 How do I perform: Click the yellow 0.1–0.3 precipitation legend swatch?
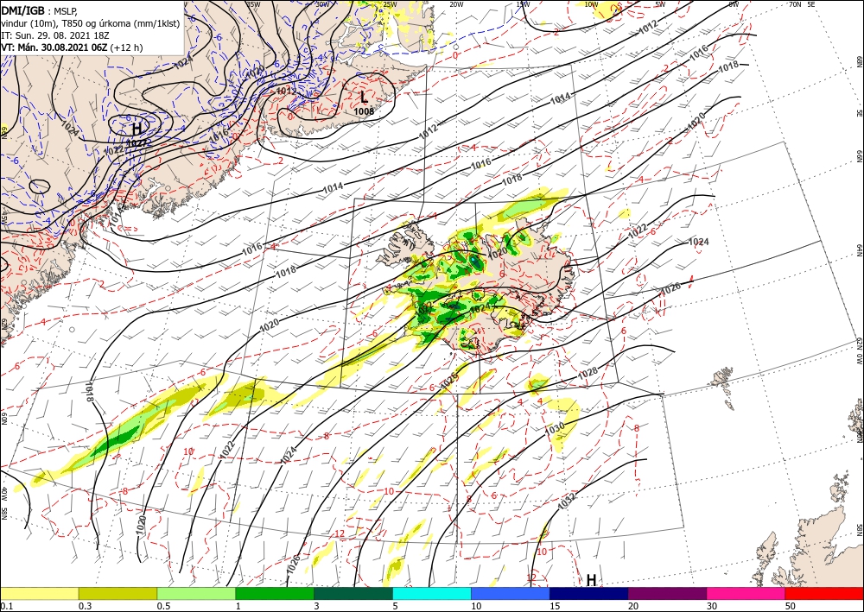click(x=39, y=593)
